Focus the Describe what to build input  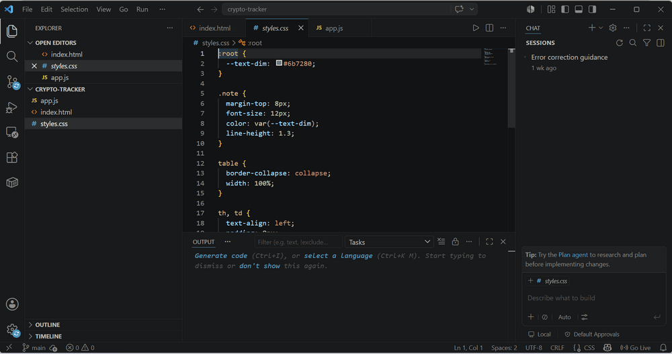pos(593,298)
